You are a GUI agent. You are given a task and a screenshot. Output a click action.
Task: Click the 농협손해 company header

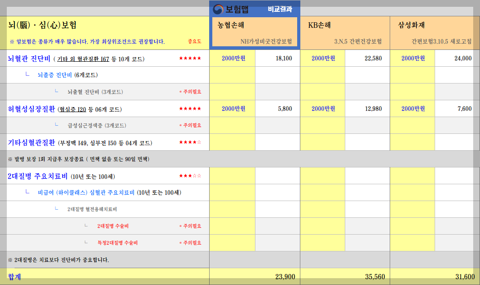(231, 25)
